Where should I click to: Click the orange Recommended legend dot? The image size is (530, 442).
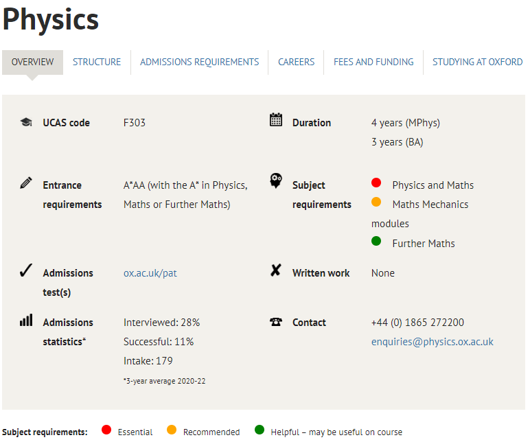[x=172, y=430]
